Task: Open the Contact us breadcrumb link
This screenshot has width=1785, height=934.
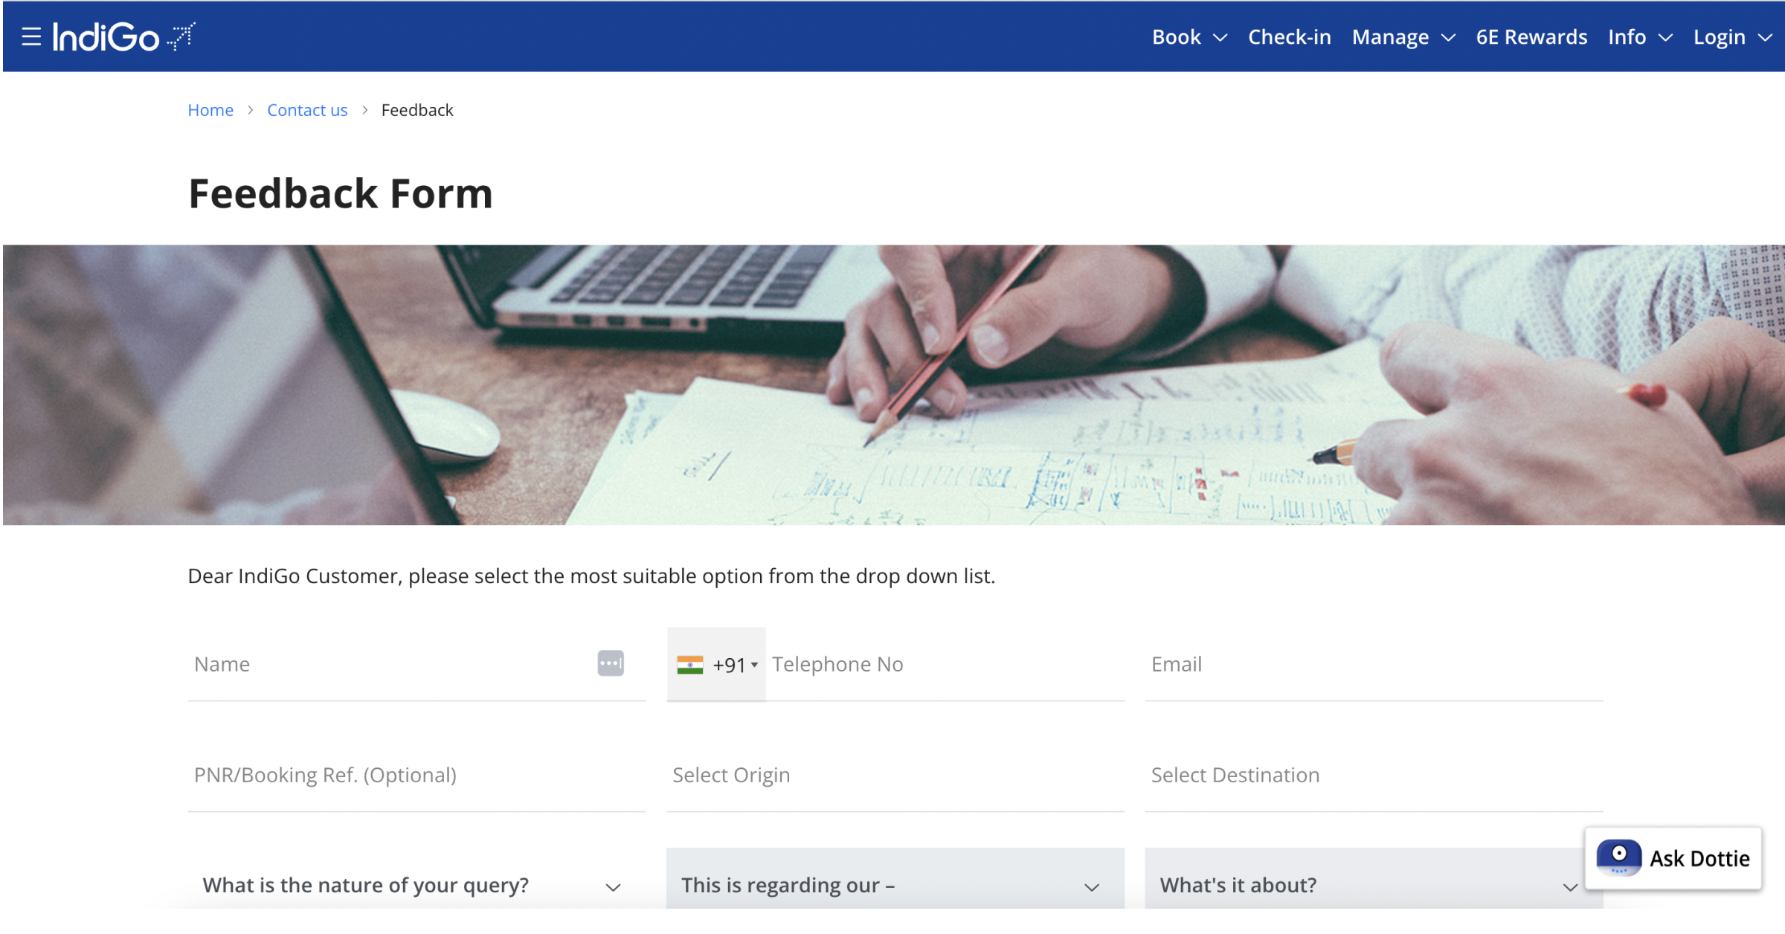Action: click(307, 109)
